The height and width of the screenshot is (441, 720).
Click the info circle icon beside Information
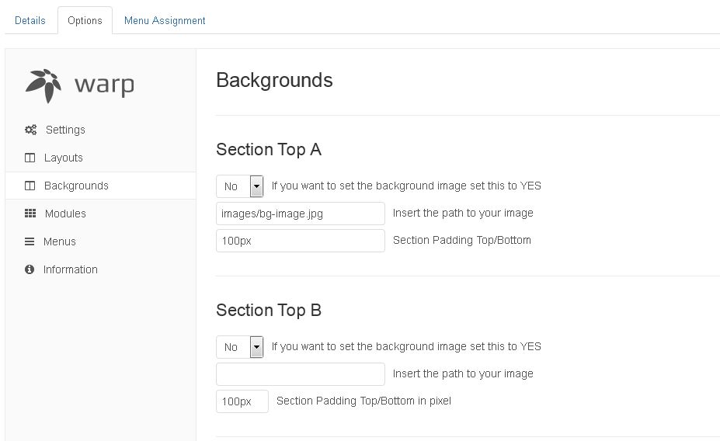(x=30, y=269)
